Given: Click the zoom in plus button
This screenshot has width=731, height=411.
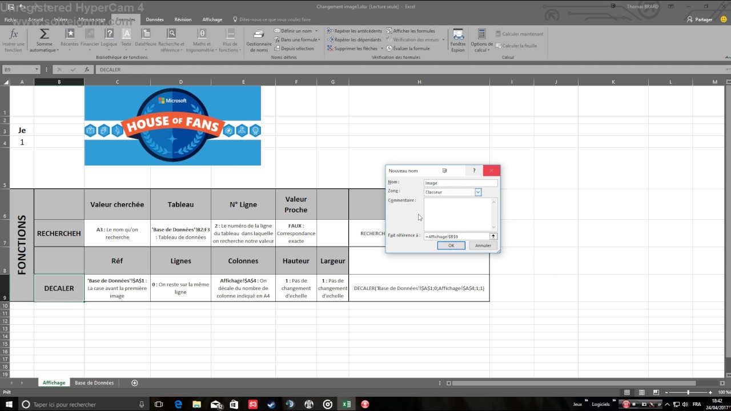Looking at the screenshot, I should 712,392.
